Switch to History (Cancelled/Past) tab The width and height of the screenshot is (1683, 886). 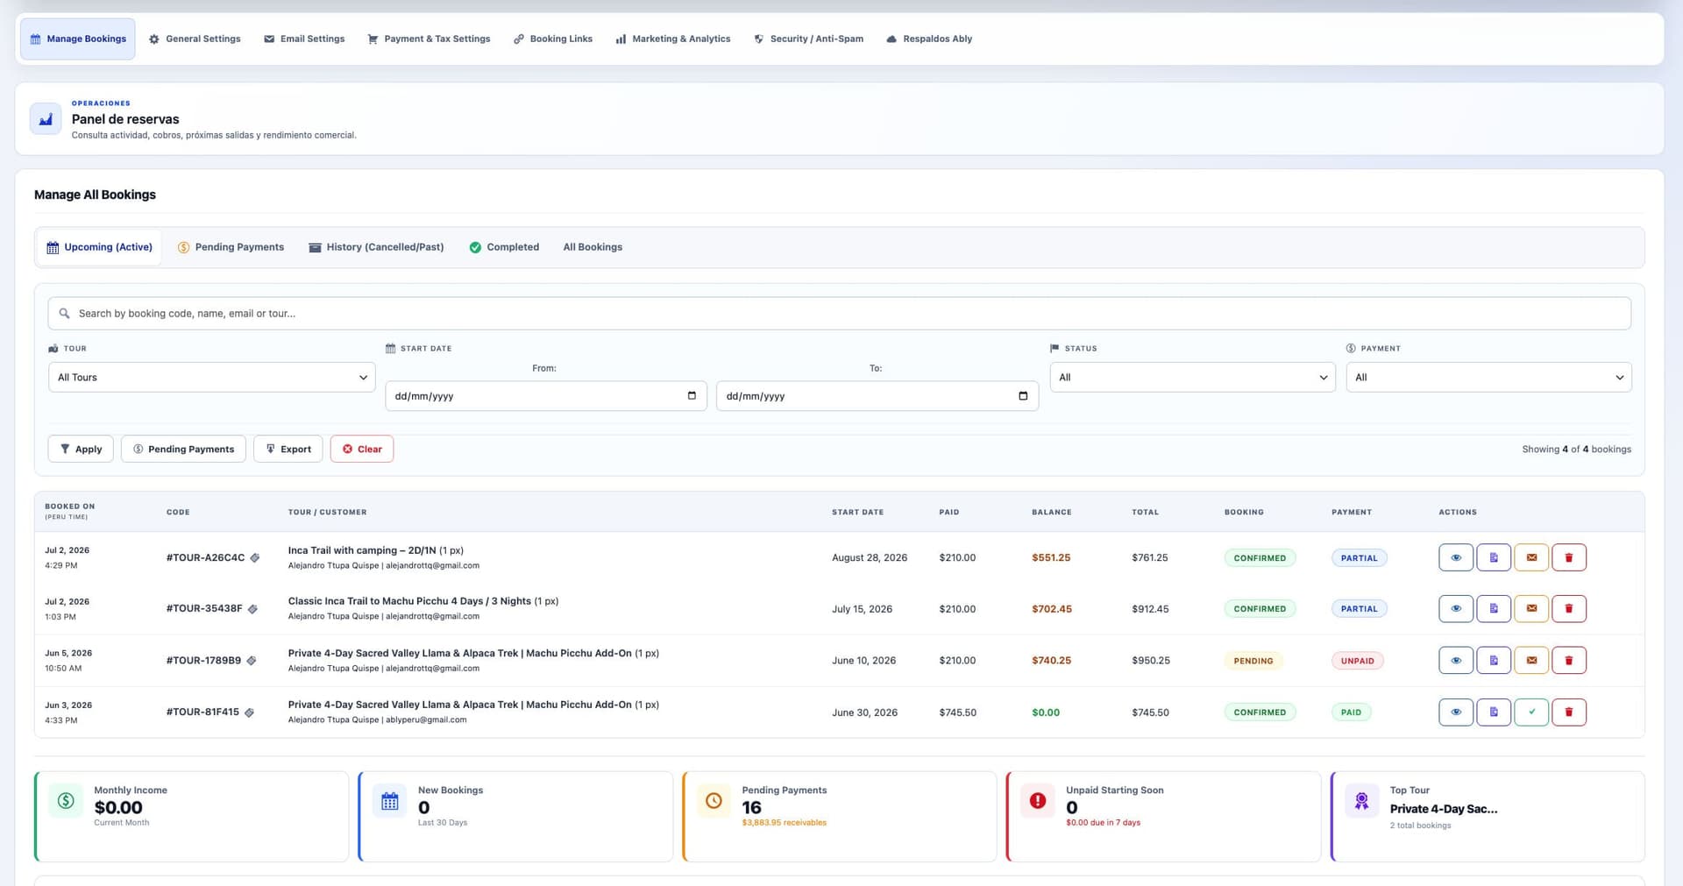coord(376,247)
